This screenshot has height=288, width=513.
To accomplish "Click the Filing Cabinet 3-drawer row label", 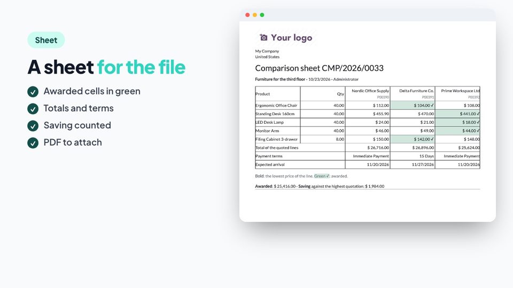I will [277, 139].
